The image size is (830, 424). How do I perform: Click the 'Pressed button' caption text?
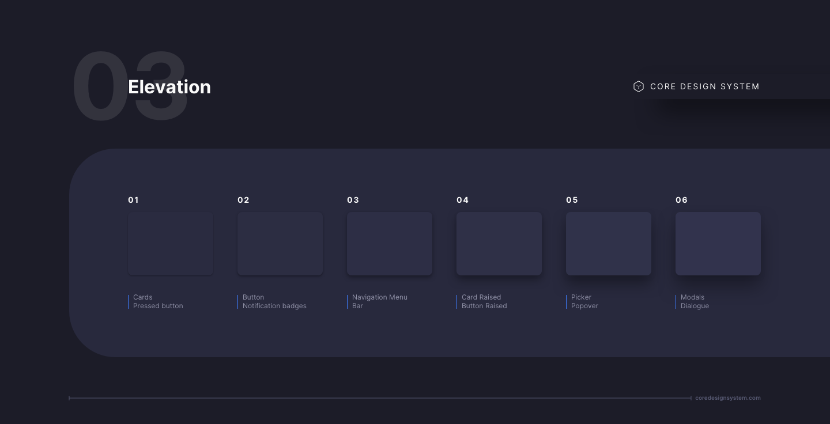(x=158, y=306)
